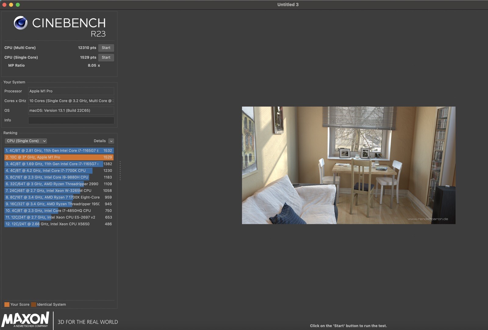Click the rendered room preview image
Screen dimensions: 488x330
[x=349, y=165]
